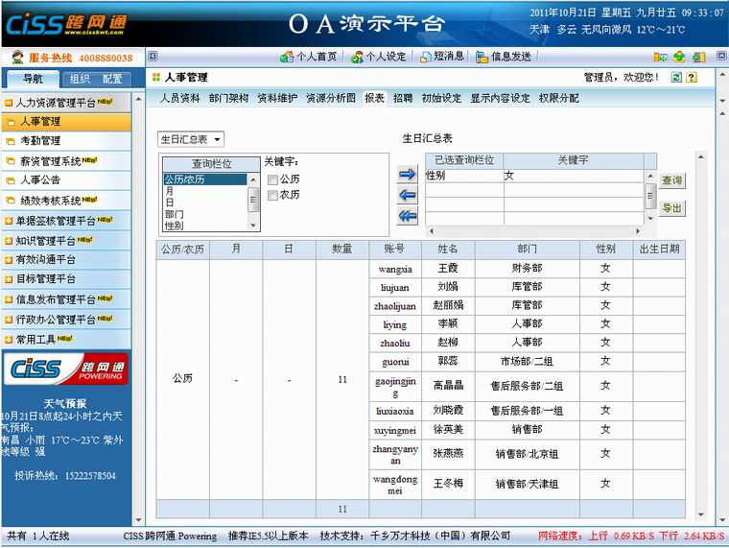729x548 pixels.
Task: Click the 个人首页 home icon
Action: click(x=287, y=57)
